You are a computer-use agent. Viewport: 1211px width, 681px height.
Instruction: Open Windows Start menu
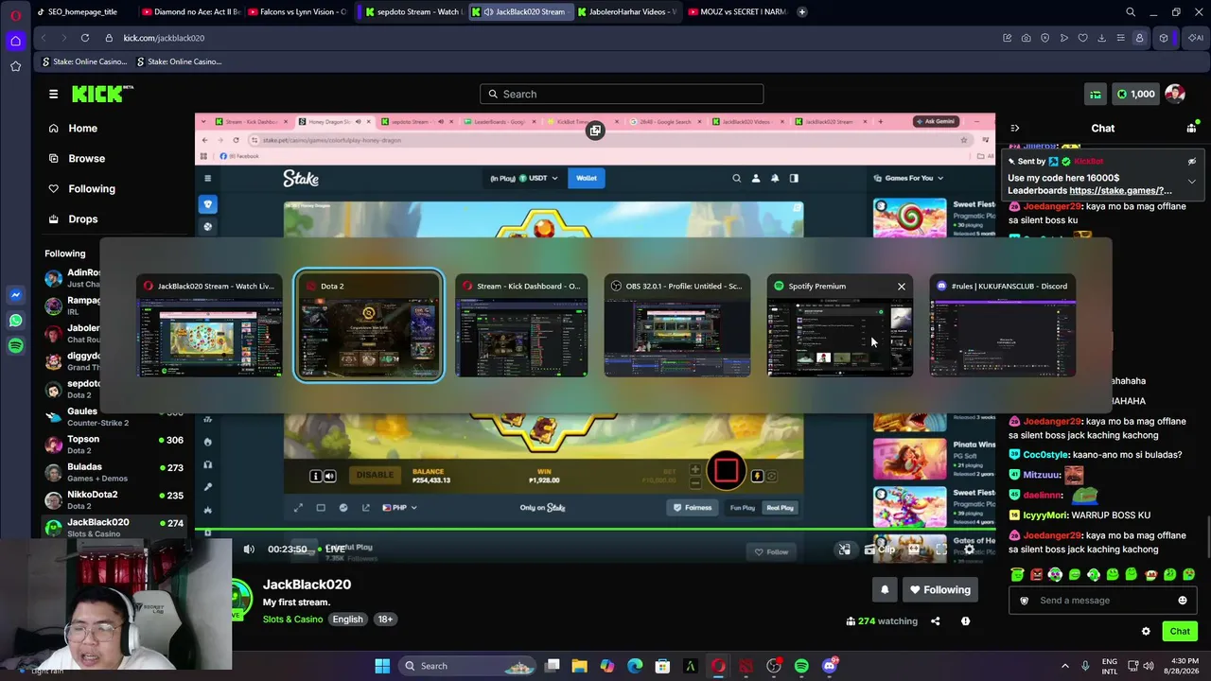pos(382,666)
